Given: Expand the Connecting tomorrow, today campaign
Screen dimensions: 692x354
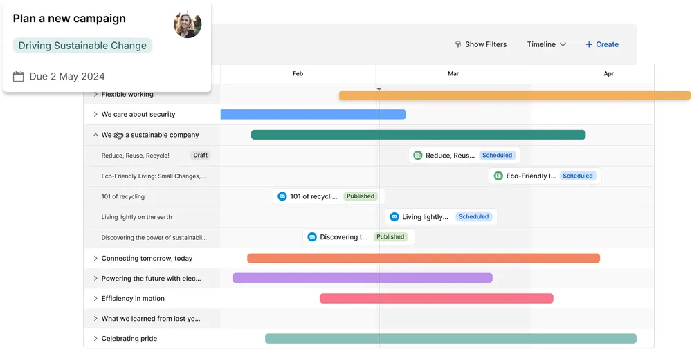Looking at the screenshot, I should [x=95, y=259].
